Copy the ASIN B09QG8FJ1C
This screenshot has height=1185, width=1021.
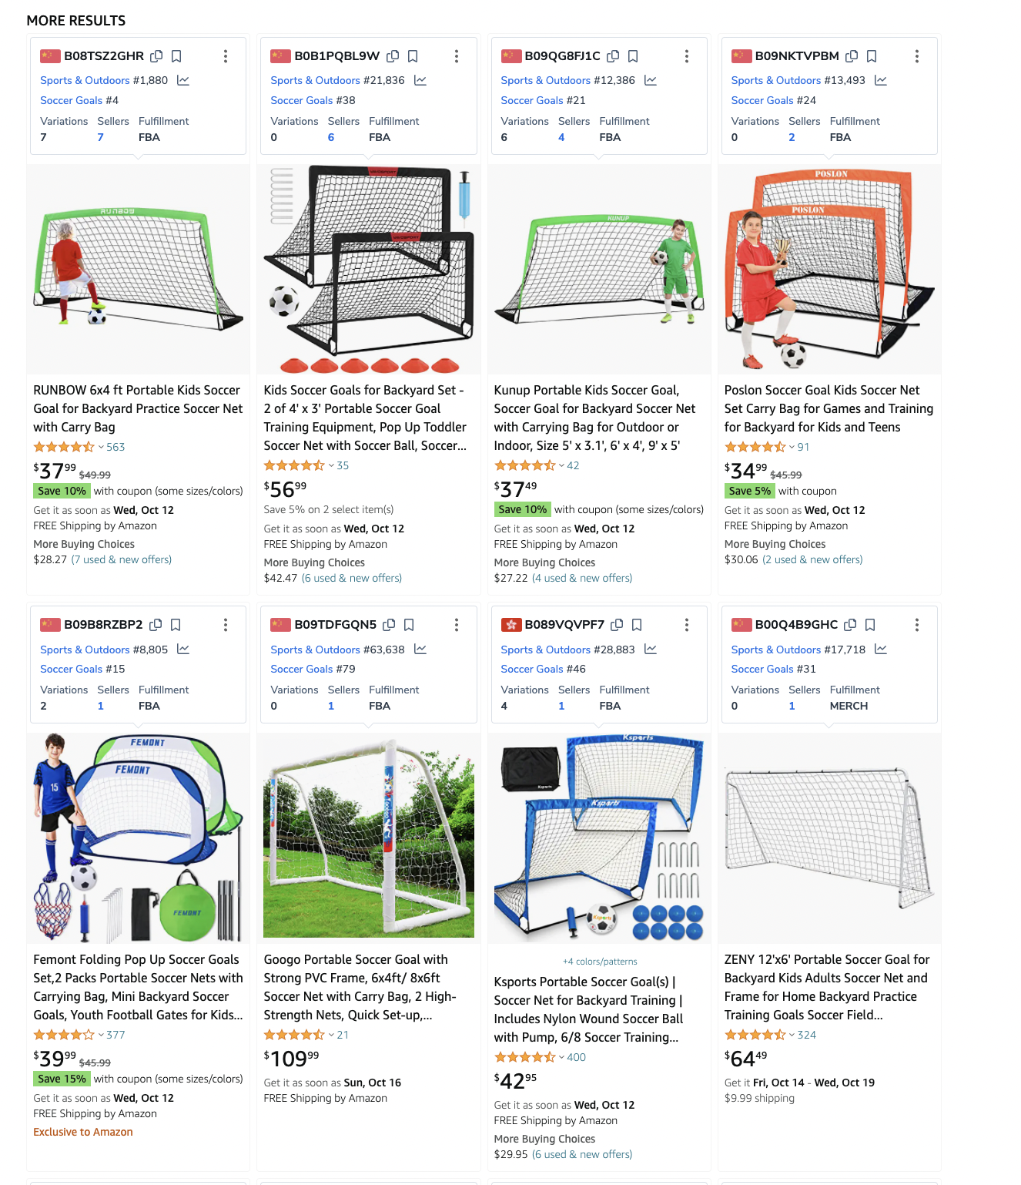pyautogui.click(x=613, y=56)
